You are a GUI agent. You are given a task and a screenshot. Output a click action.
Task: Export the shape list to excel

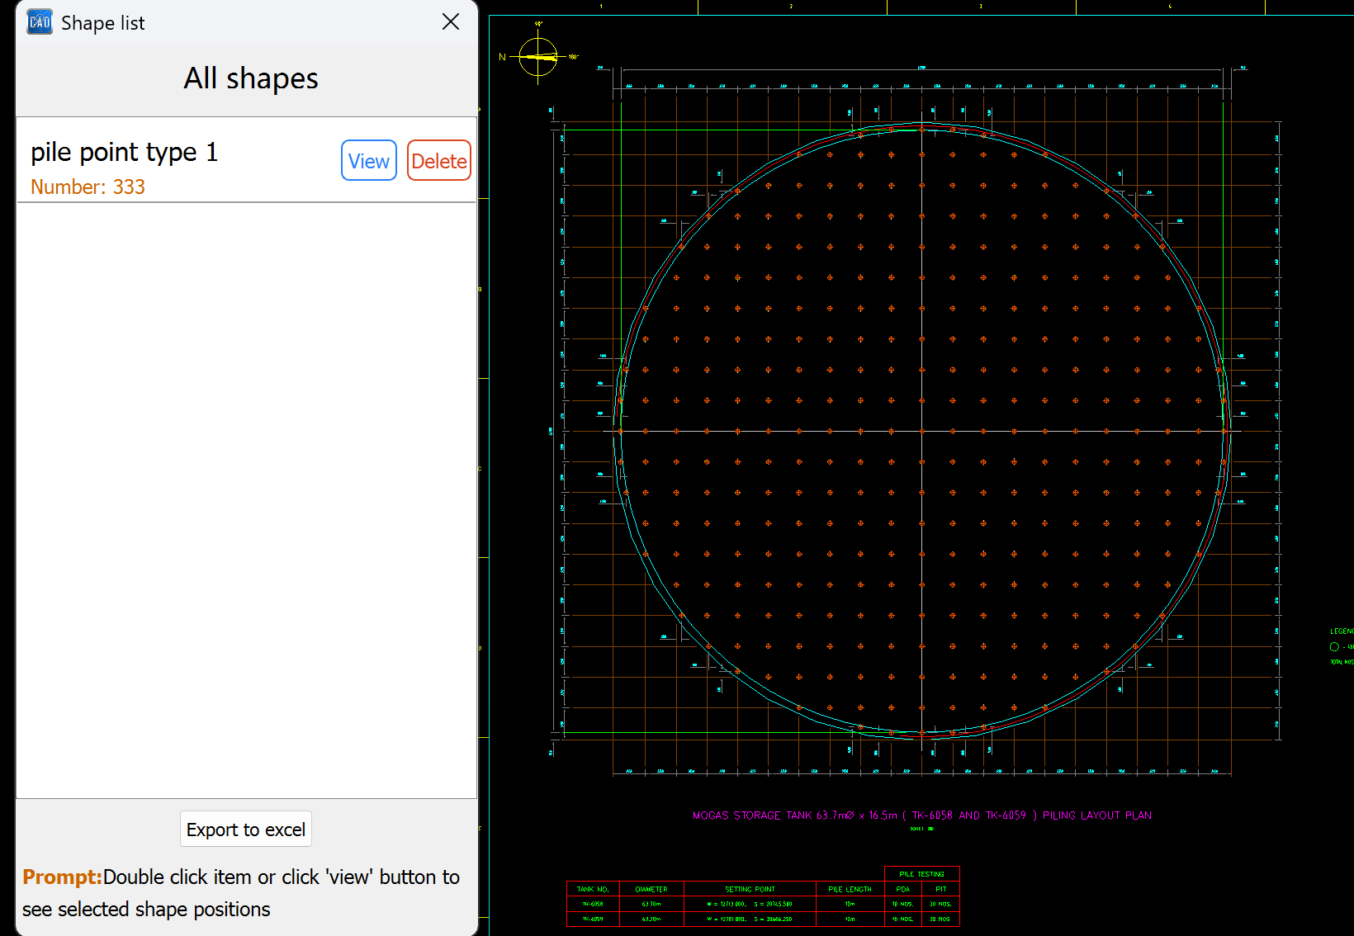click(x=246, y=830)
